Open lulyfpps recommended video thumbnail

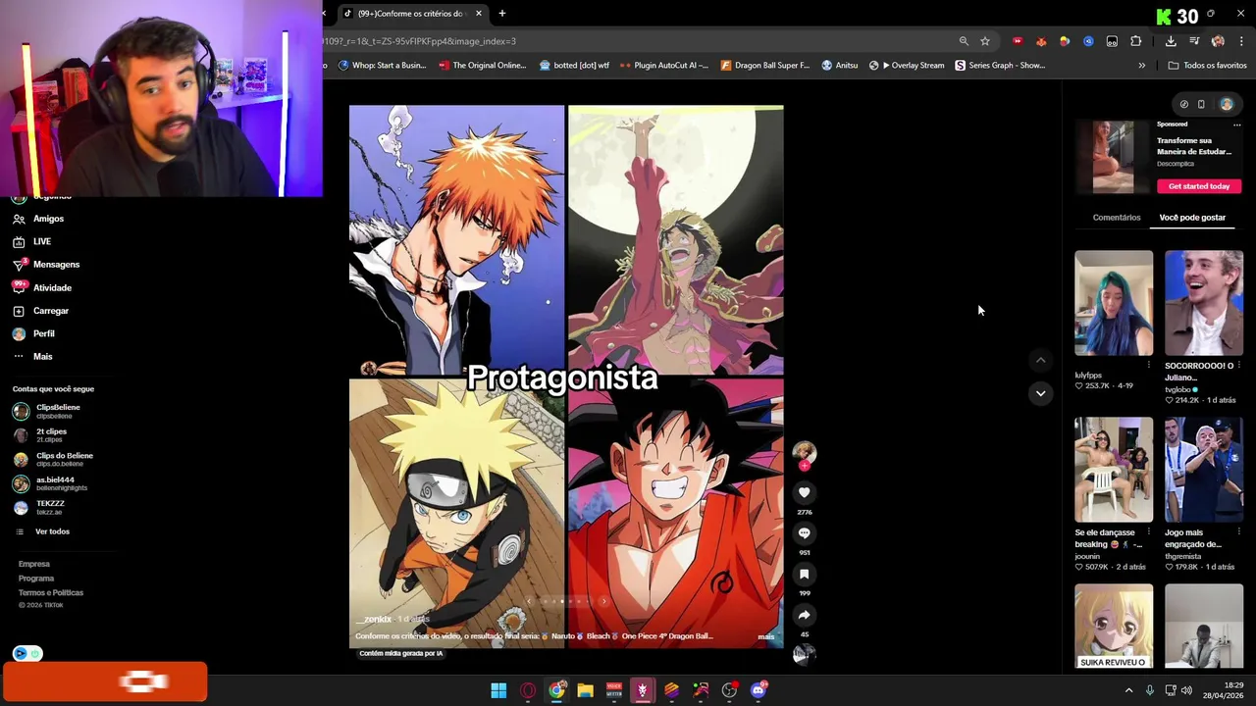(x=1114, y=303)
